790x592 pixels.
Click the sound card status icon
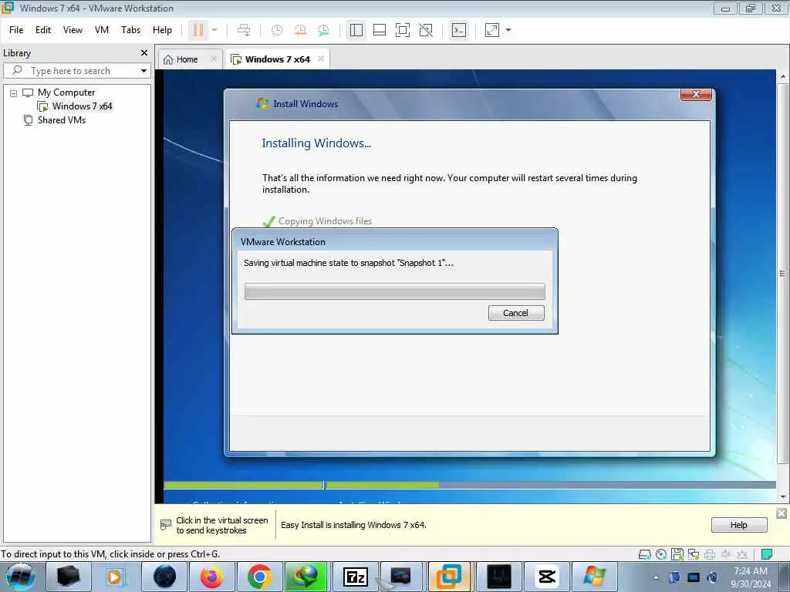[x=726, y=555]
